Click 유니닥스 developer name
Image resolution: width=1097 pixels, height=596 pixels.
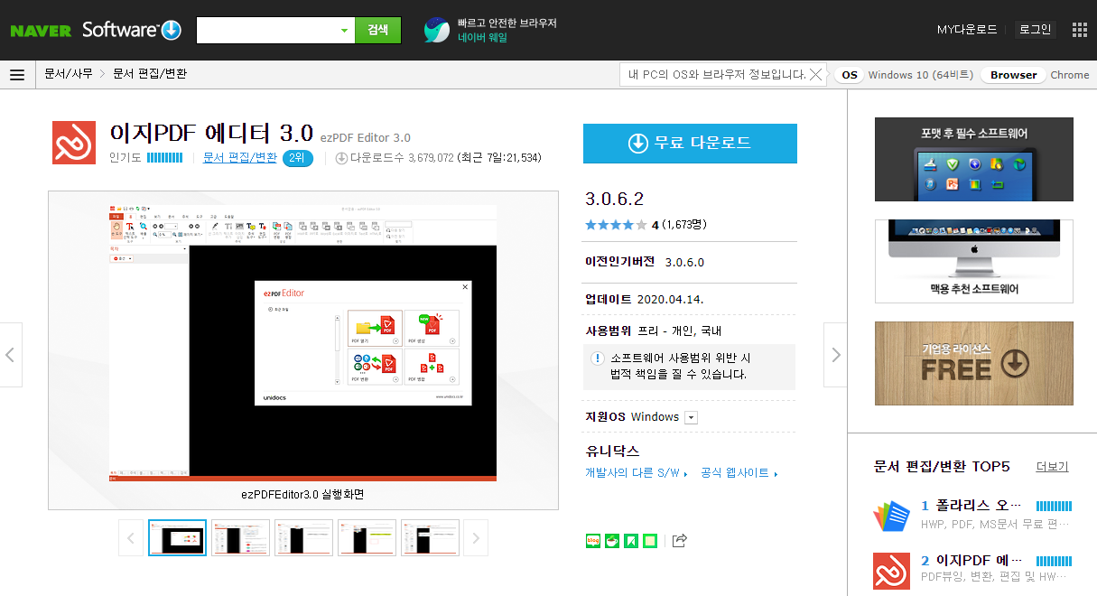tap(612, 452)
